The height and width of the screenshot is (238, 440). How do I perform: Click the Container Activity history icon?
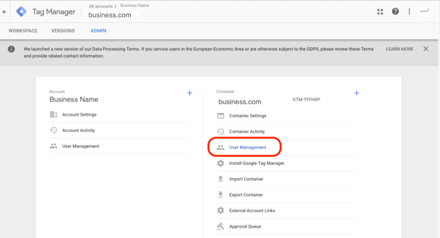point(220,132)
